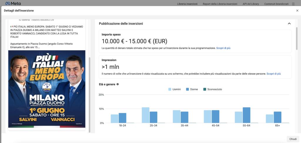Open Libreria inserzioni menu item

187,4
